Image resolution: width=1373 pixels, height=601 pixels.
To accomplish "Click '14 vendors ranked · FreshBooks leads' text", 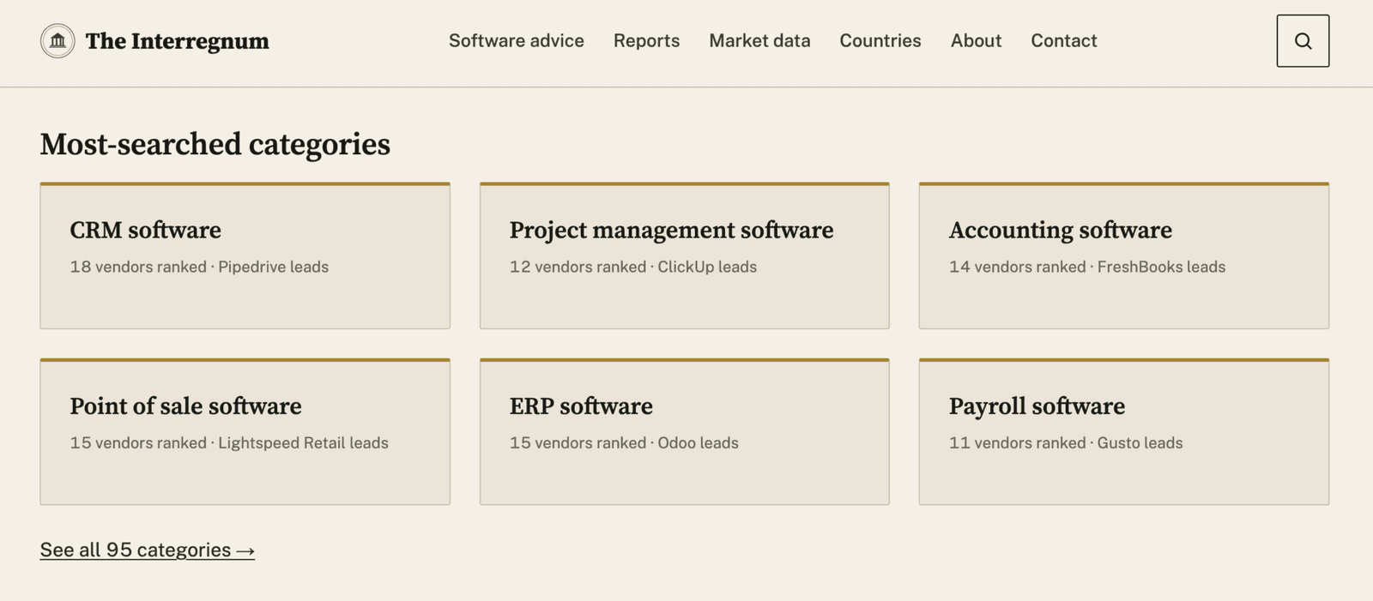I will pos(1087,267).
